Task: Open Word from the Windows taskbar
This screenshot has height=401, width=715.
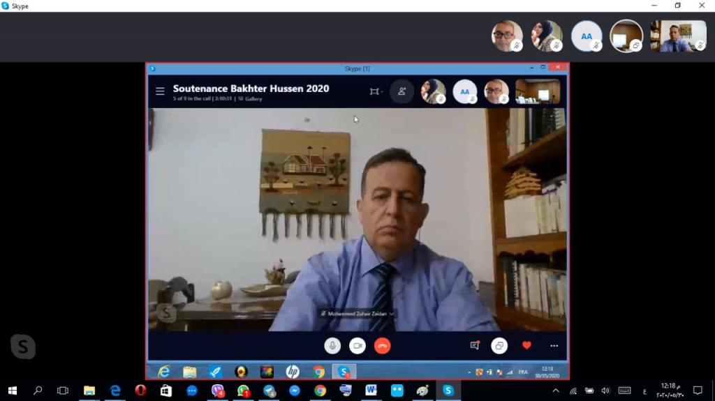Action: (x=371, y=391)
